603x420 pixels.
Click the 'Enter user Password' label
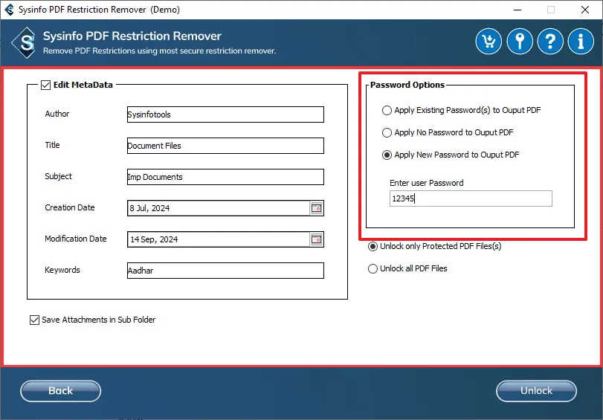(427, 183)
